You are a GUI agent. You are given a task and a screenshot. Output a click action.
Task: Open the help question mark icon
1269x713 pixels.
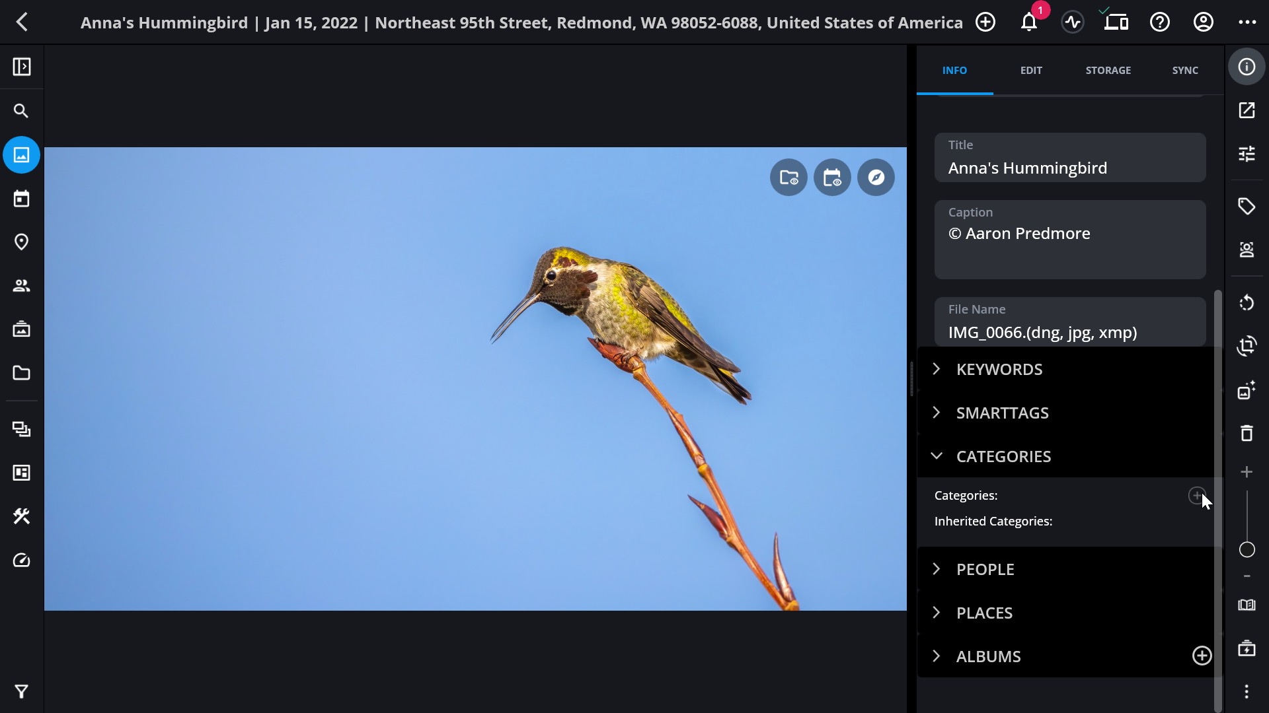(1160, 22)
